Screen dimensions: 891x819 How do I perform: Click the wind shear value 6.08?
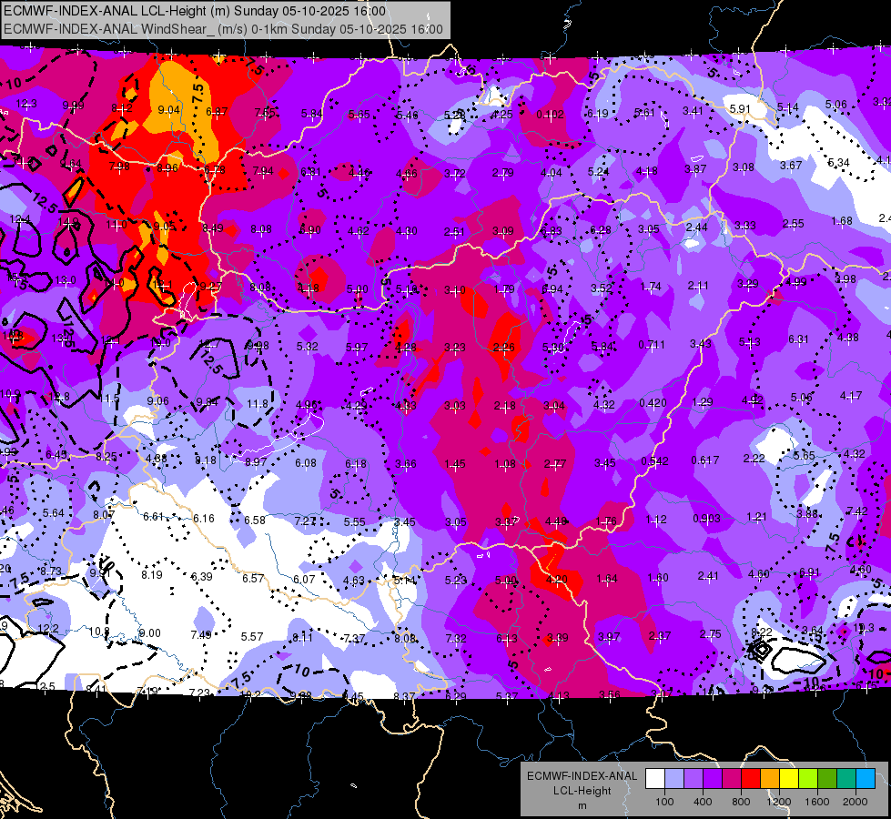pyautogui.click(x=306, y=463)
